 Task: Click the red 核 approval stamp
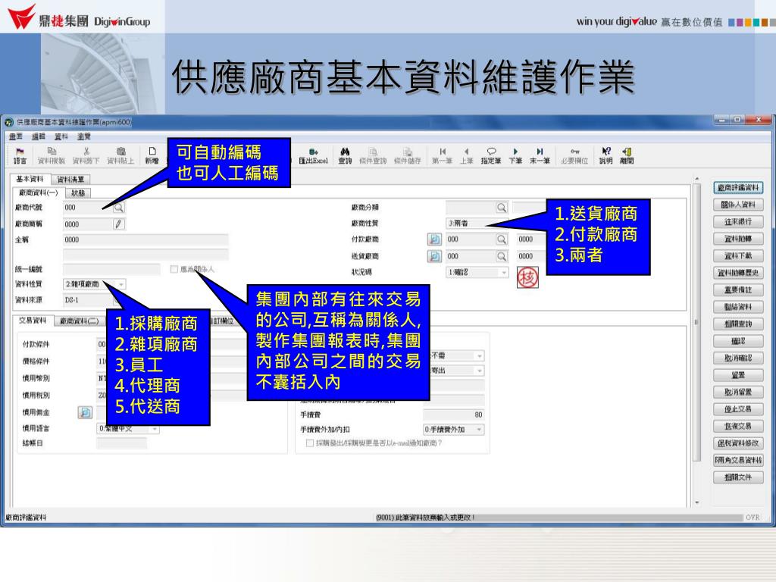(x=527, y=277)
